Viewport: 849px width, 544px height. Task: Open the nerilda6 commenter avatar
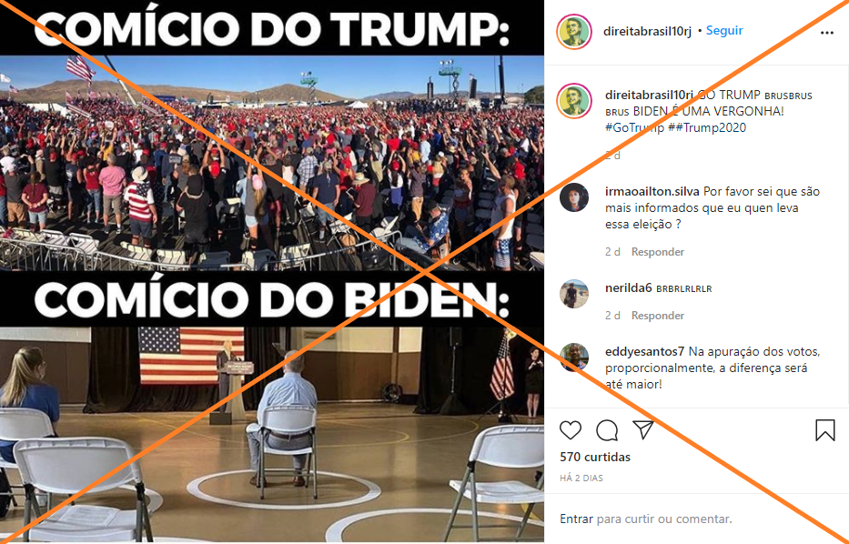tap(574, 294)
